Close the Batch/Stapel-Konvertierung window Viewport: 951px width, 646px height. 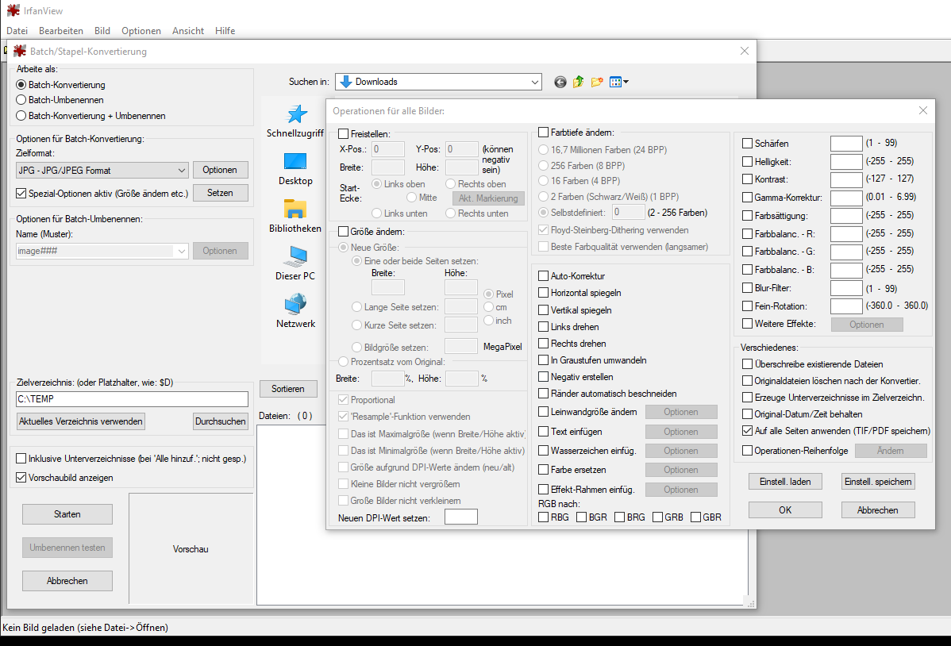(744, 51)
